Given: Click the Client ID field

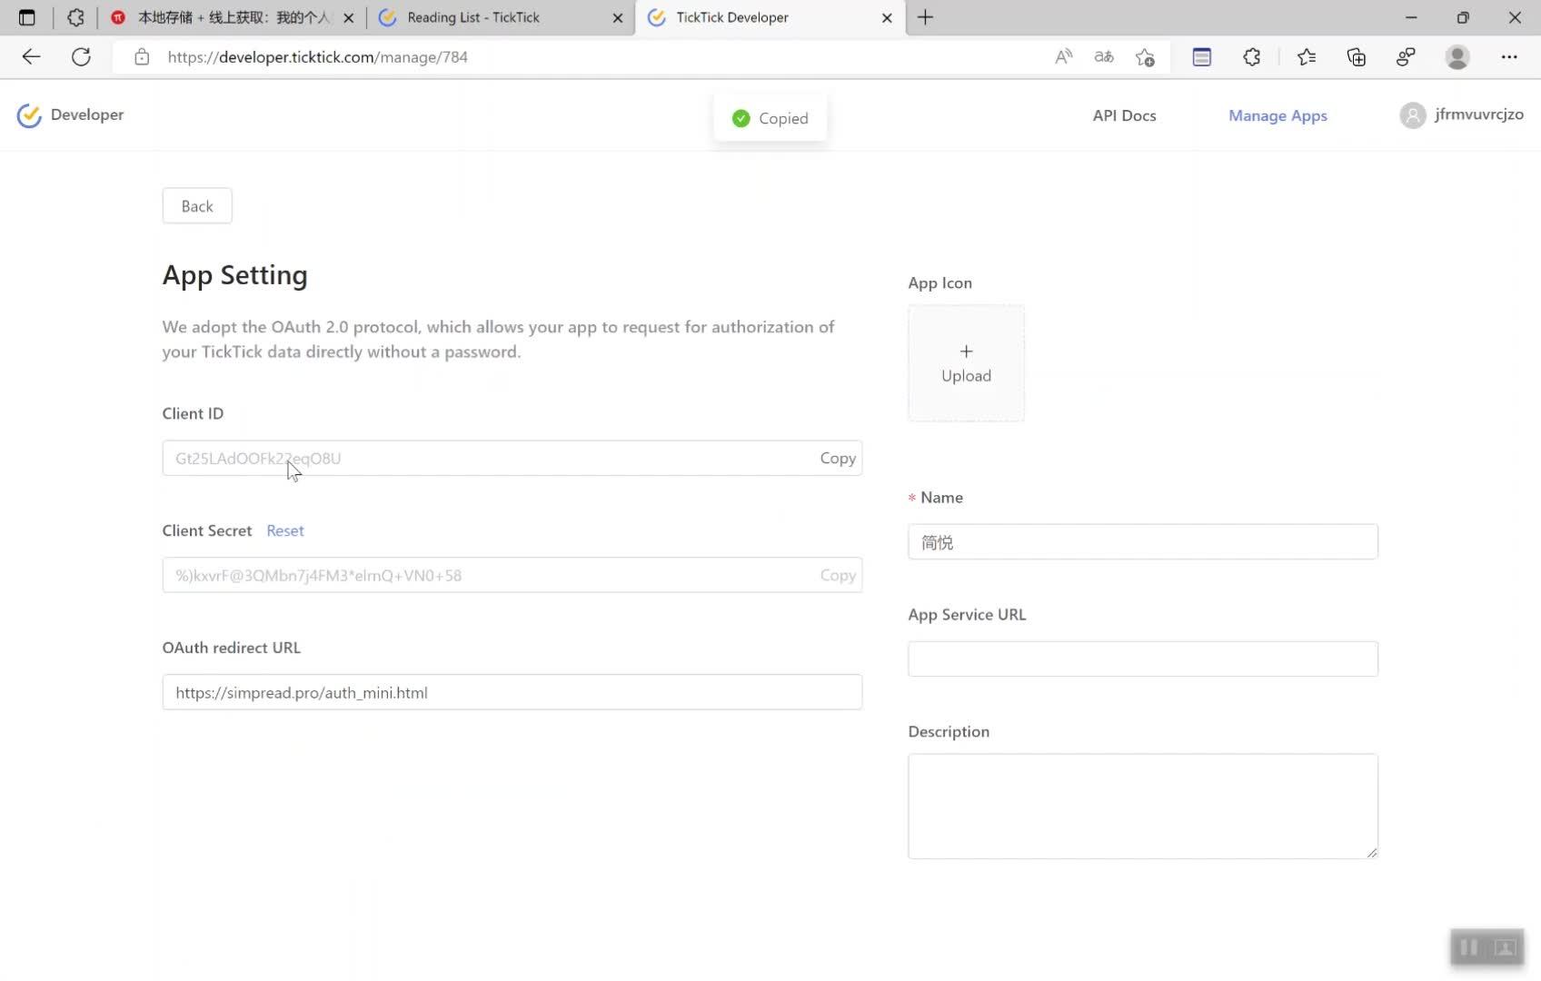Looking at the screenshot, I should [512, 459].
